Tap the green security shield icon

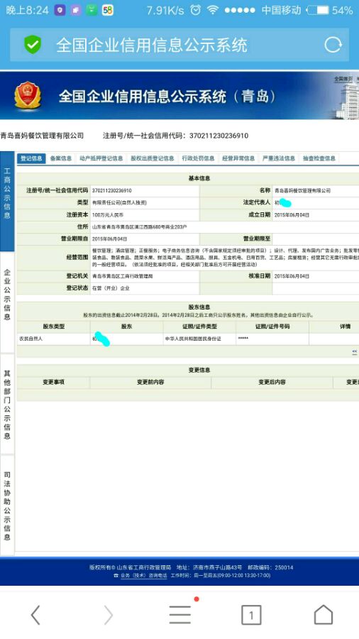[33, 45]
